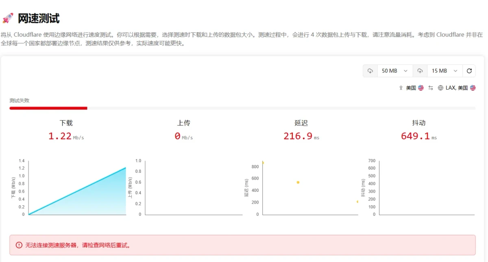Screen dimensions: 488x262
Task: Select the 抖动 metric heading
Action: coord(418,123)
